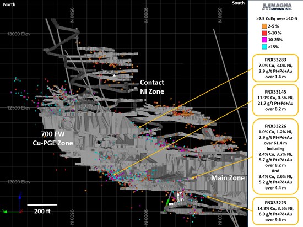The image size is (303, 227).
Task: Click the North direction label
Action: click(x=9, y=4)
